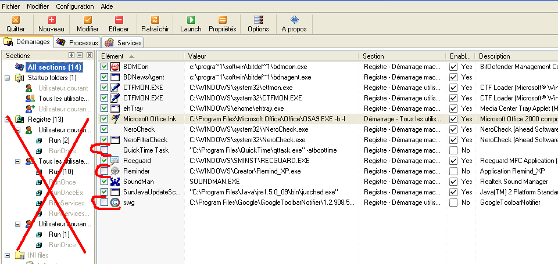Screen dimensions: 558x264
Task: Click the Microsoft Office.lnk icon
Action: pyautogui.click(x=115, y=119)
